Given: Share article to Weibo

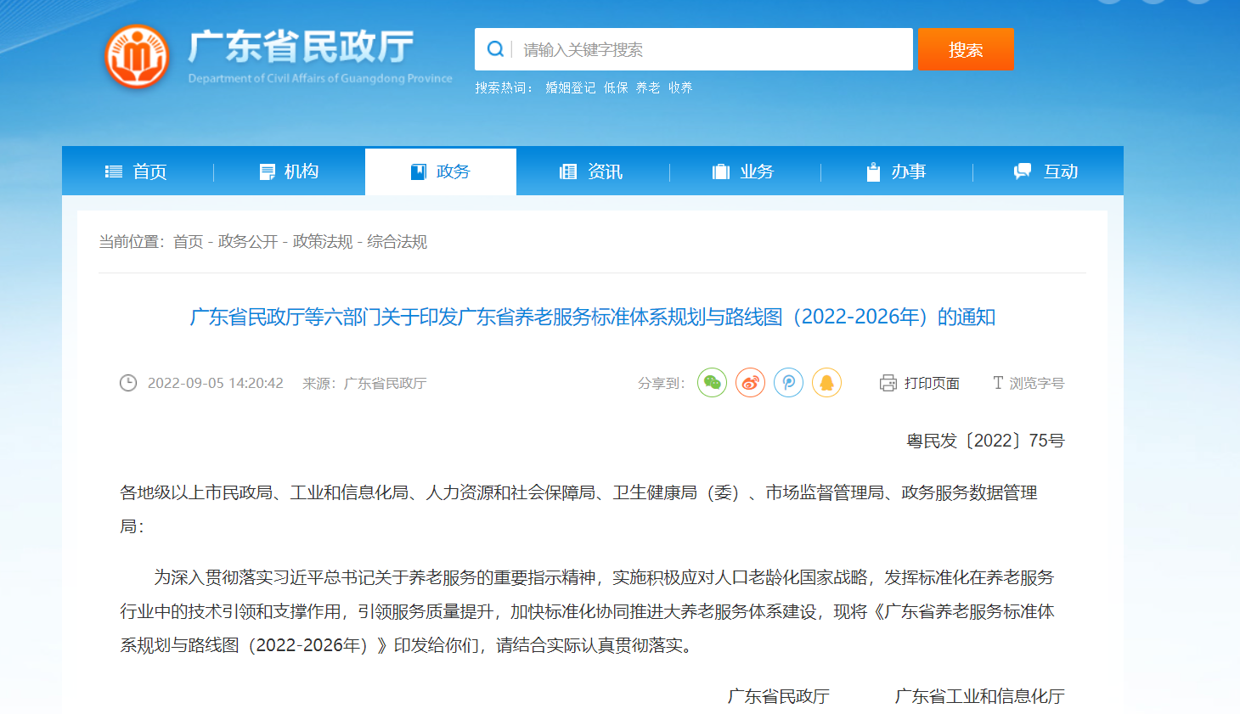Looking at the screenshot, I should click(750, 383).
